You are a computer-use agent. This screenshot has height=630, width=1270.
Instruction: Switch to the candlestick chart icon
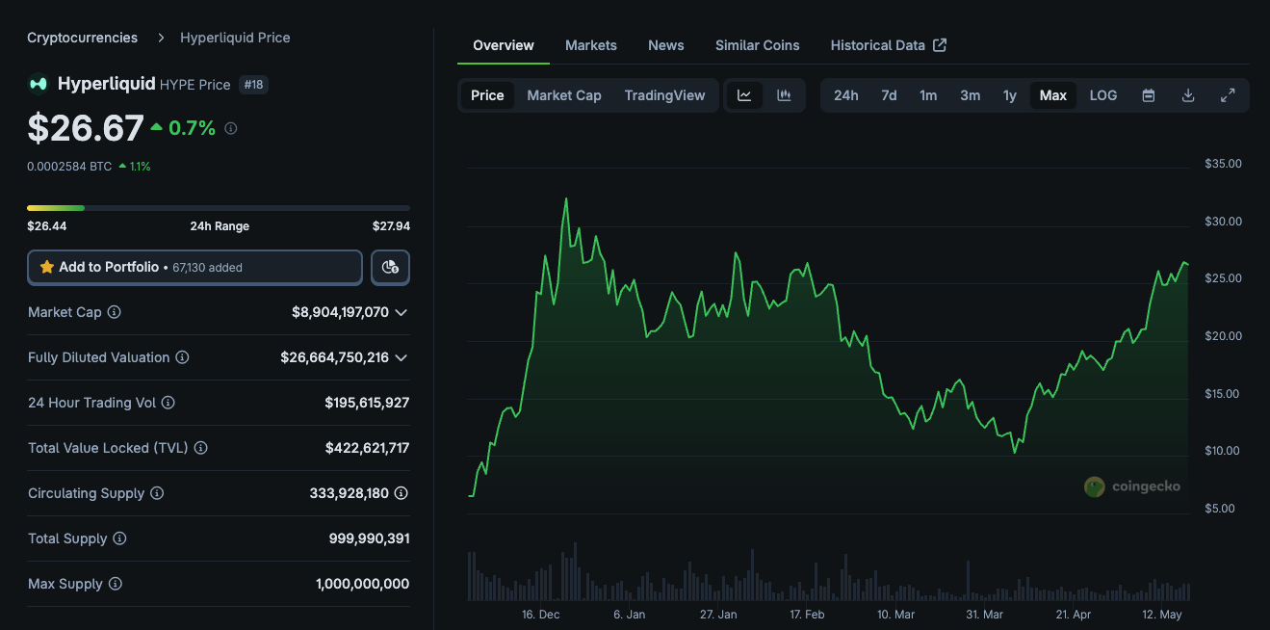click(x=784, y=95)
